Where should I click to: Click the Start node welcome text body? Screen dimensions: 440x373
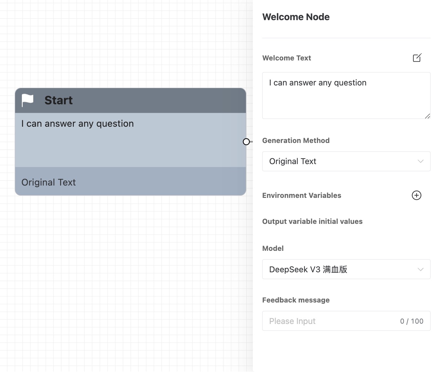tap(130, 140)
